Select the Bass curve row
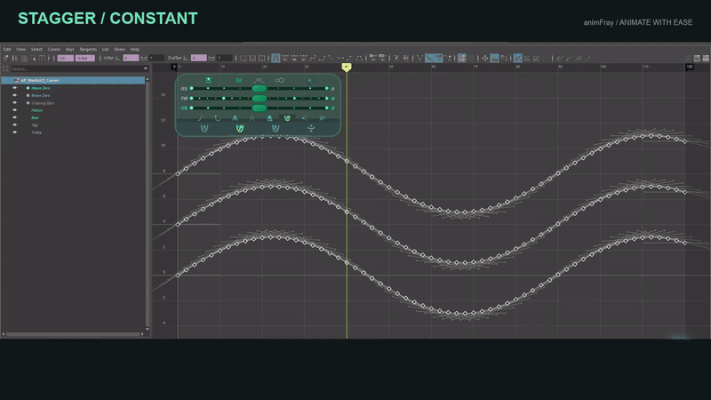 (35, 118)
